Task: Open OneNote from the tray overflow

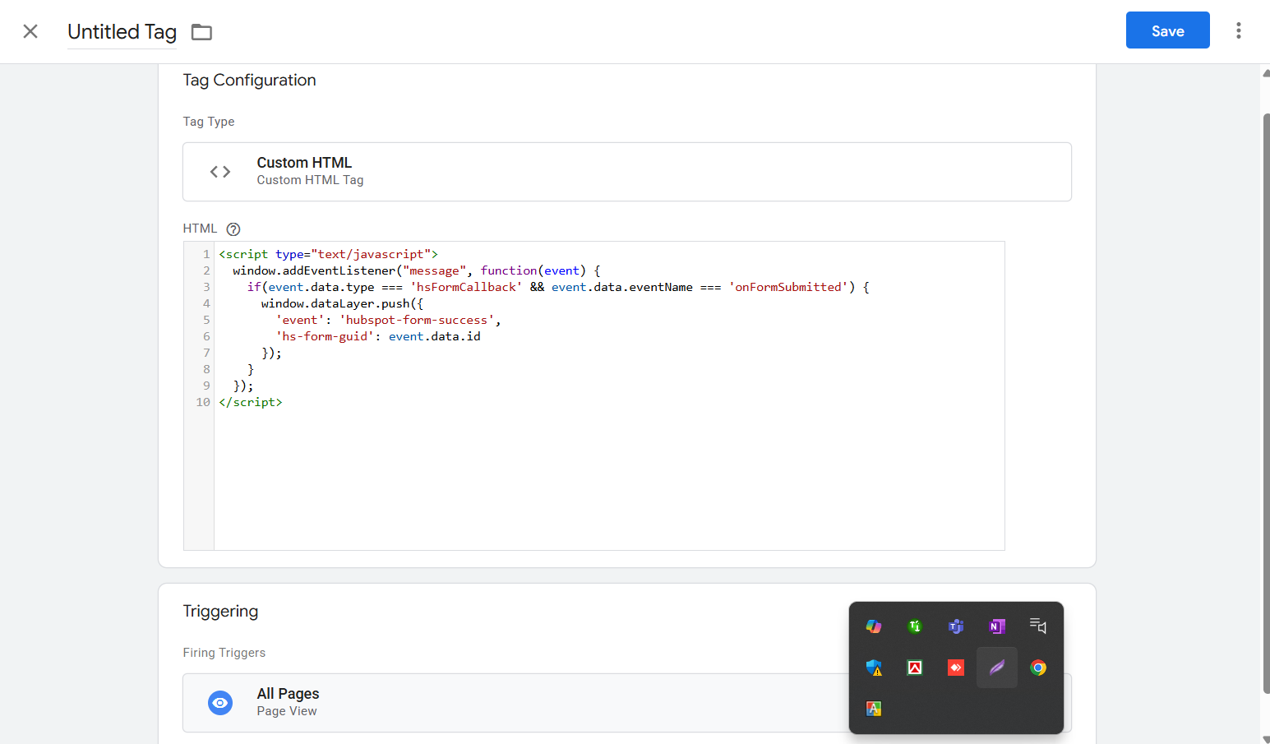Action: tap(997, 626)
